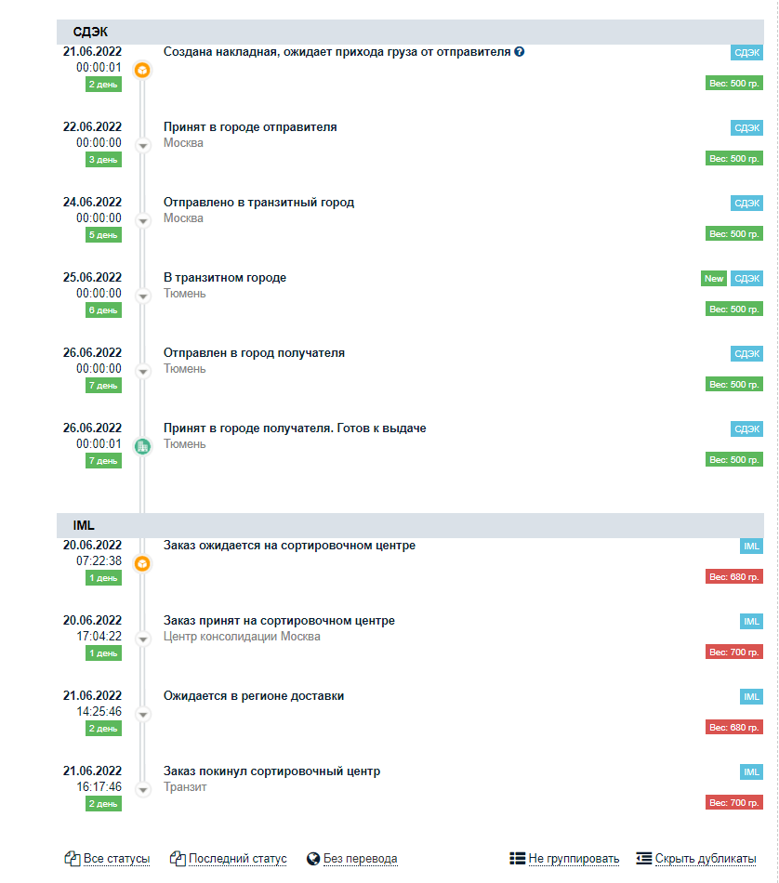Click the copy icon beside 'Последний статус'
Viewport: 779px width, 883px height.
pos(178,858)
